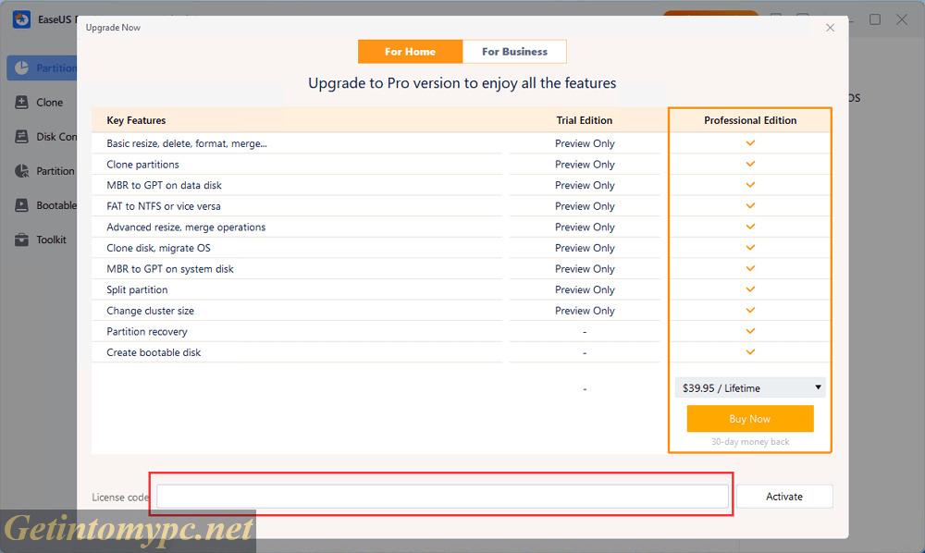Viewport: 925px width, 553px height.
Task: Select the 'Split partition' feature text
Action: (x=137, y=290)
